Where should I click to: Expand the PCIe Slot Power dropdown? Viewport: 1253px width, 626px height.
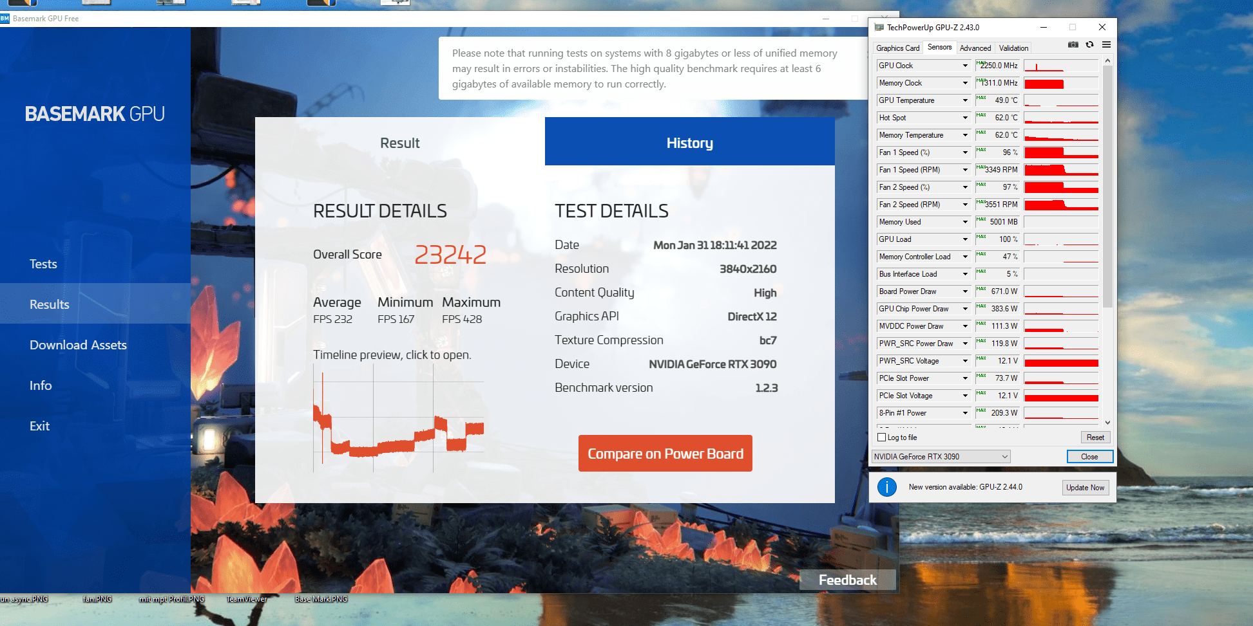click(x=965, y=378)
